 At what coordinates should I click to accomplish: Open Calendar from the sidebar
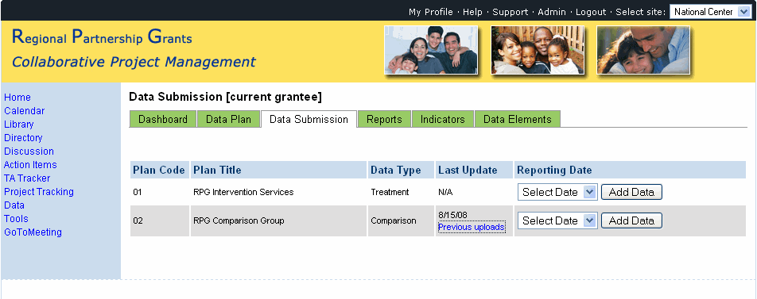(x=24, y=111)
